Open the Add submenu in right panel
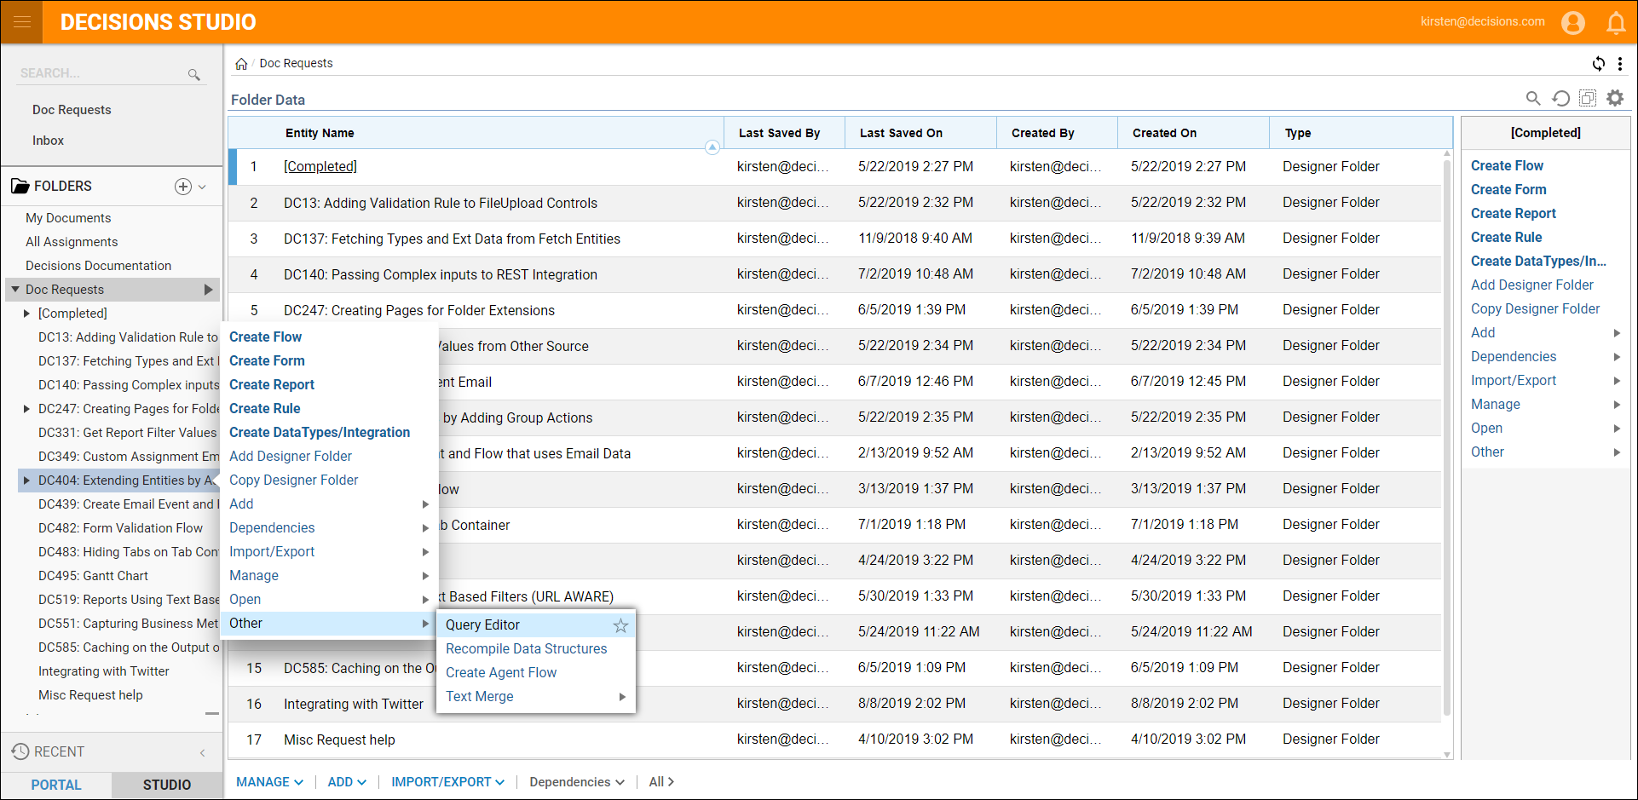The height and width of the screenshot is (800, 1638). [1545, 333]
